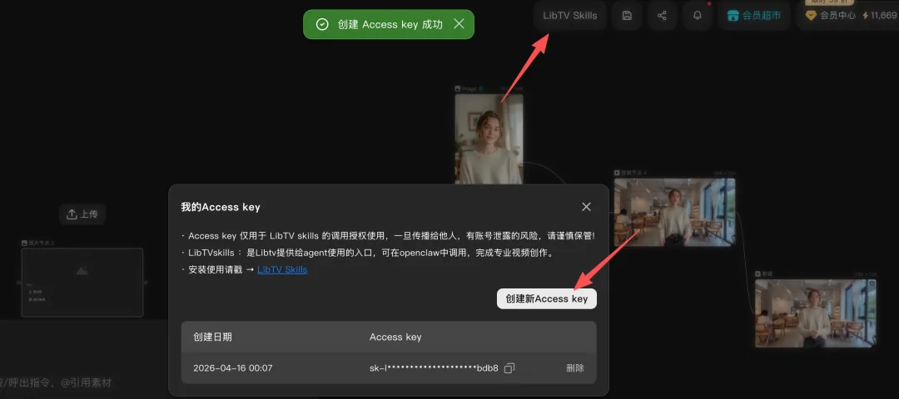The image size is (899, 399).
Task: Click the share icon in top bar
Action: 663,16
